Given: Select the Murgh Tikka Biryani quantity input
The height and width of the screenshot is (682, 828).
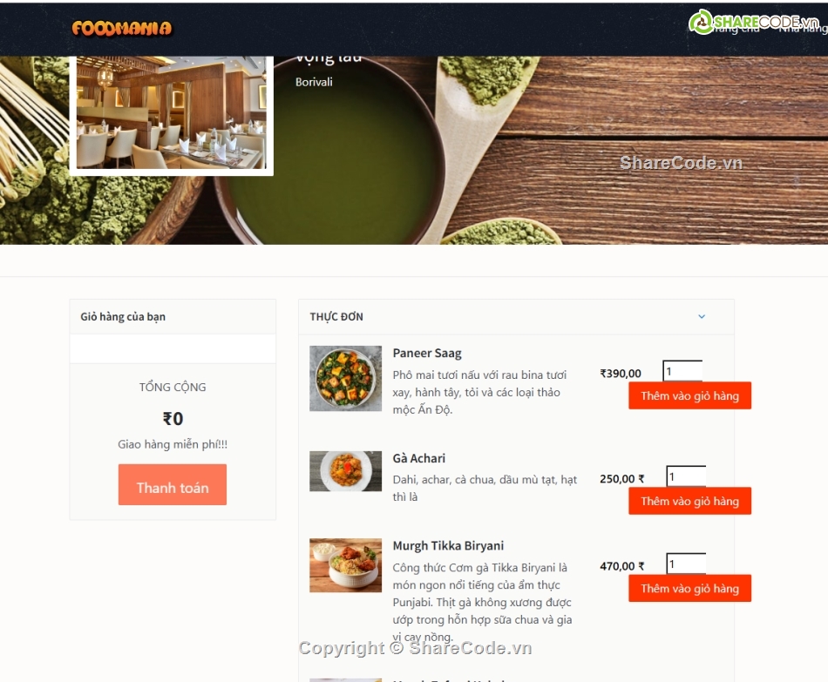Looking at the screenshot, I should [686, 564].
